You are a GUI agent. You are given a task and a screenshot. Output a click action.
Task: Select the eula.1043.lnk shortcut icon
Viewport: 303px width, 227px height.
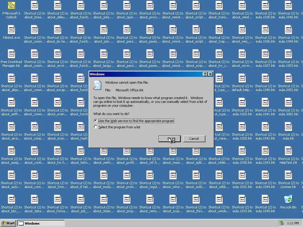point(265,151)
